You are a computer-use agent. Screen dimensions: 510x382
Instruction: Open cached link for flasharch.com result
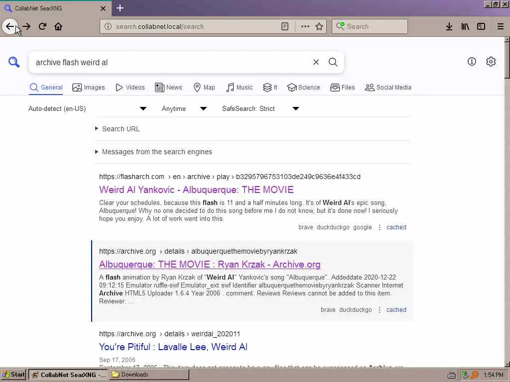coord(396,227)
